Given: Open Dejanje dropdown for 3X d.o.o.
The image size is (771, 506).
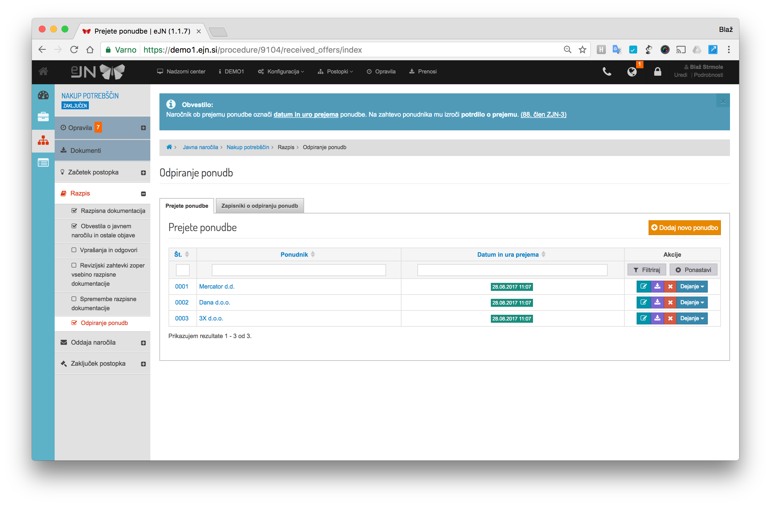Looking at the screenshot, I should point(692,318).
